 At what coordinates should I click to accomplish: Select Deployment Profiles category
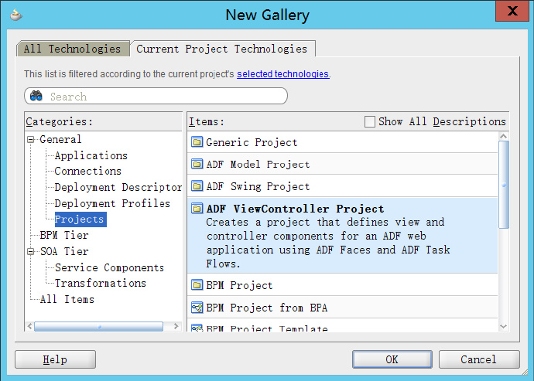pyautogui.click(x=112, y=203)
